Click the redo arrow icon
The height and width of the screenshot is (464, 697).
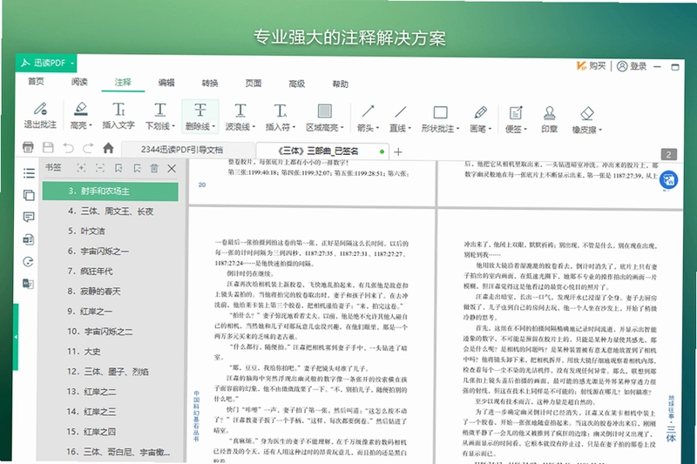click(x=88, y=148)
